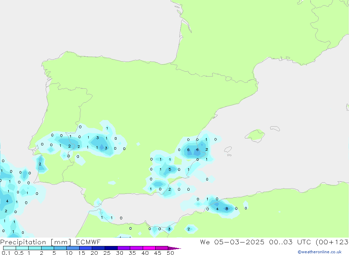Select the 20–25 mm dark blue legend swatch
Image resolution: width=349 pixels, height=255 pixels.
tap(98, 248)
